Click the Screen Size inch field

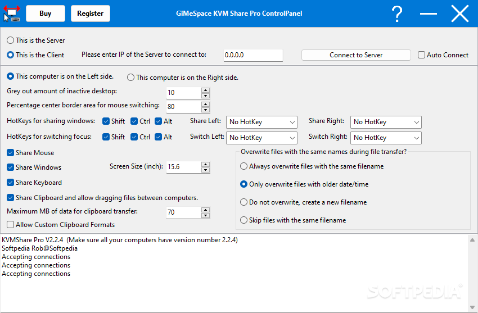click(x=184, y=167)
